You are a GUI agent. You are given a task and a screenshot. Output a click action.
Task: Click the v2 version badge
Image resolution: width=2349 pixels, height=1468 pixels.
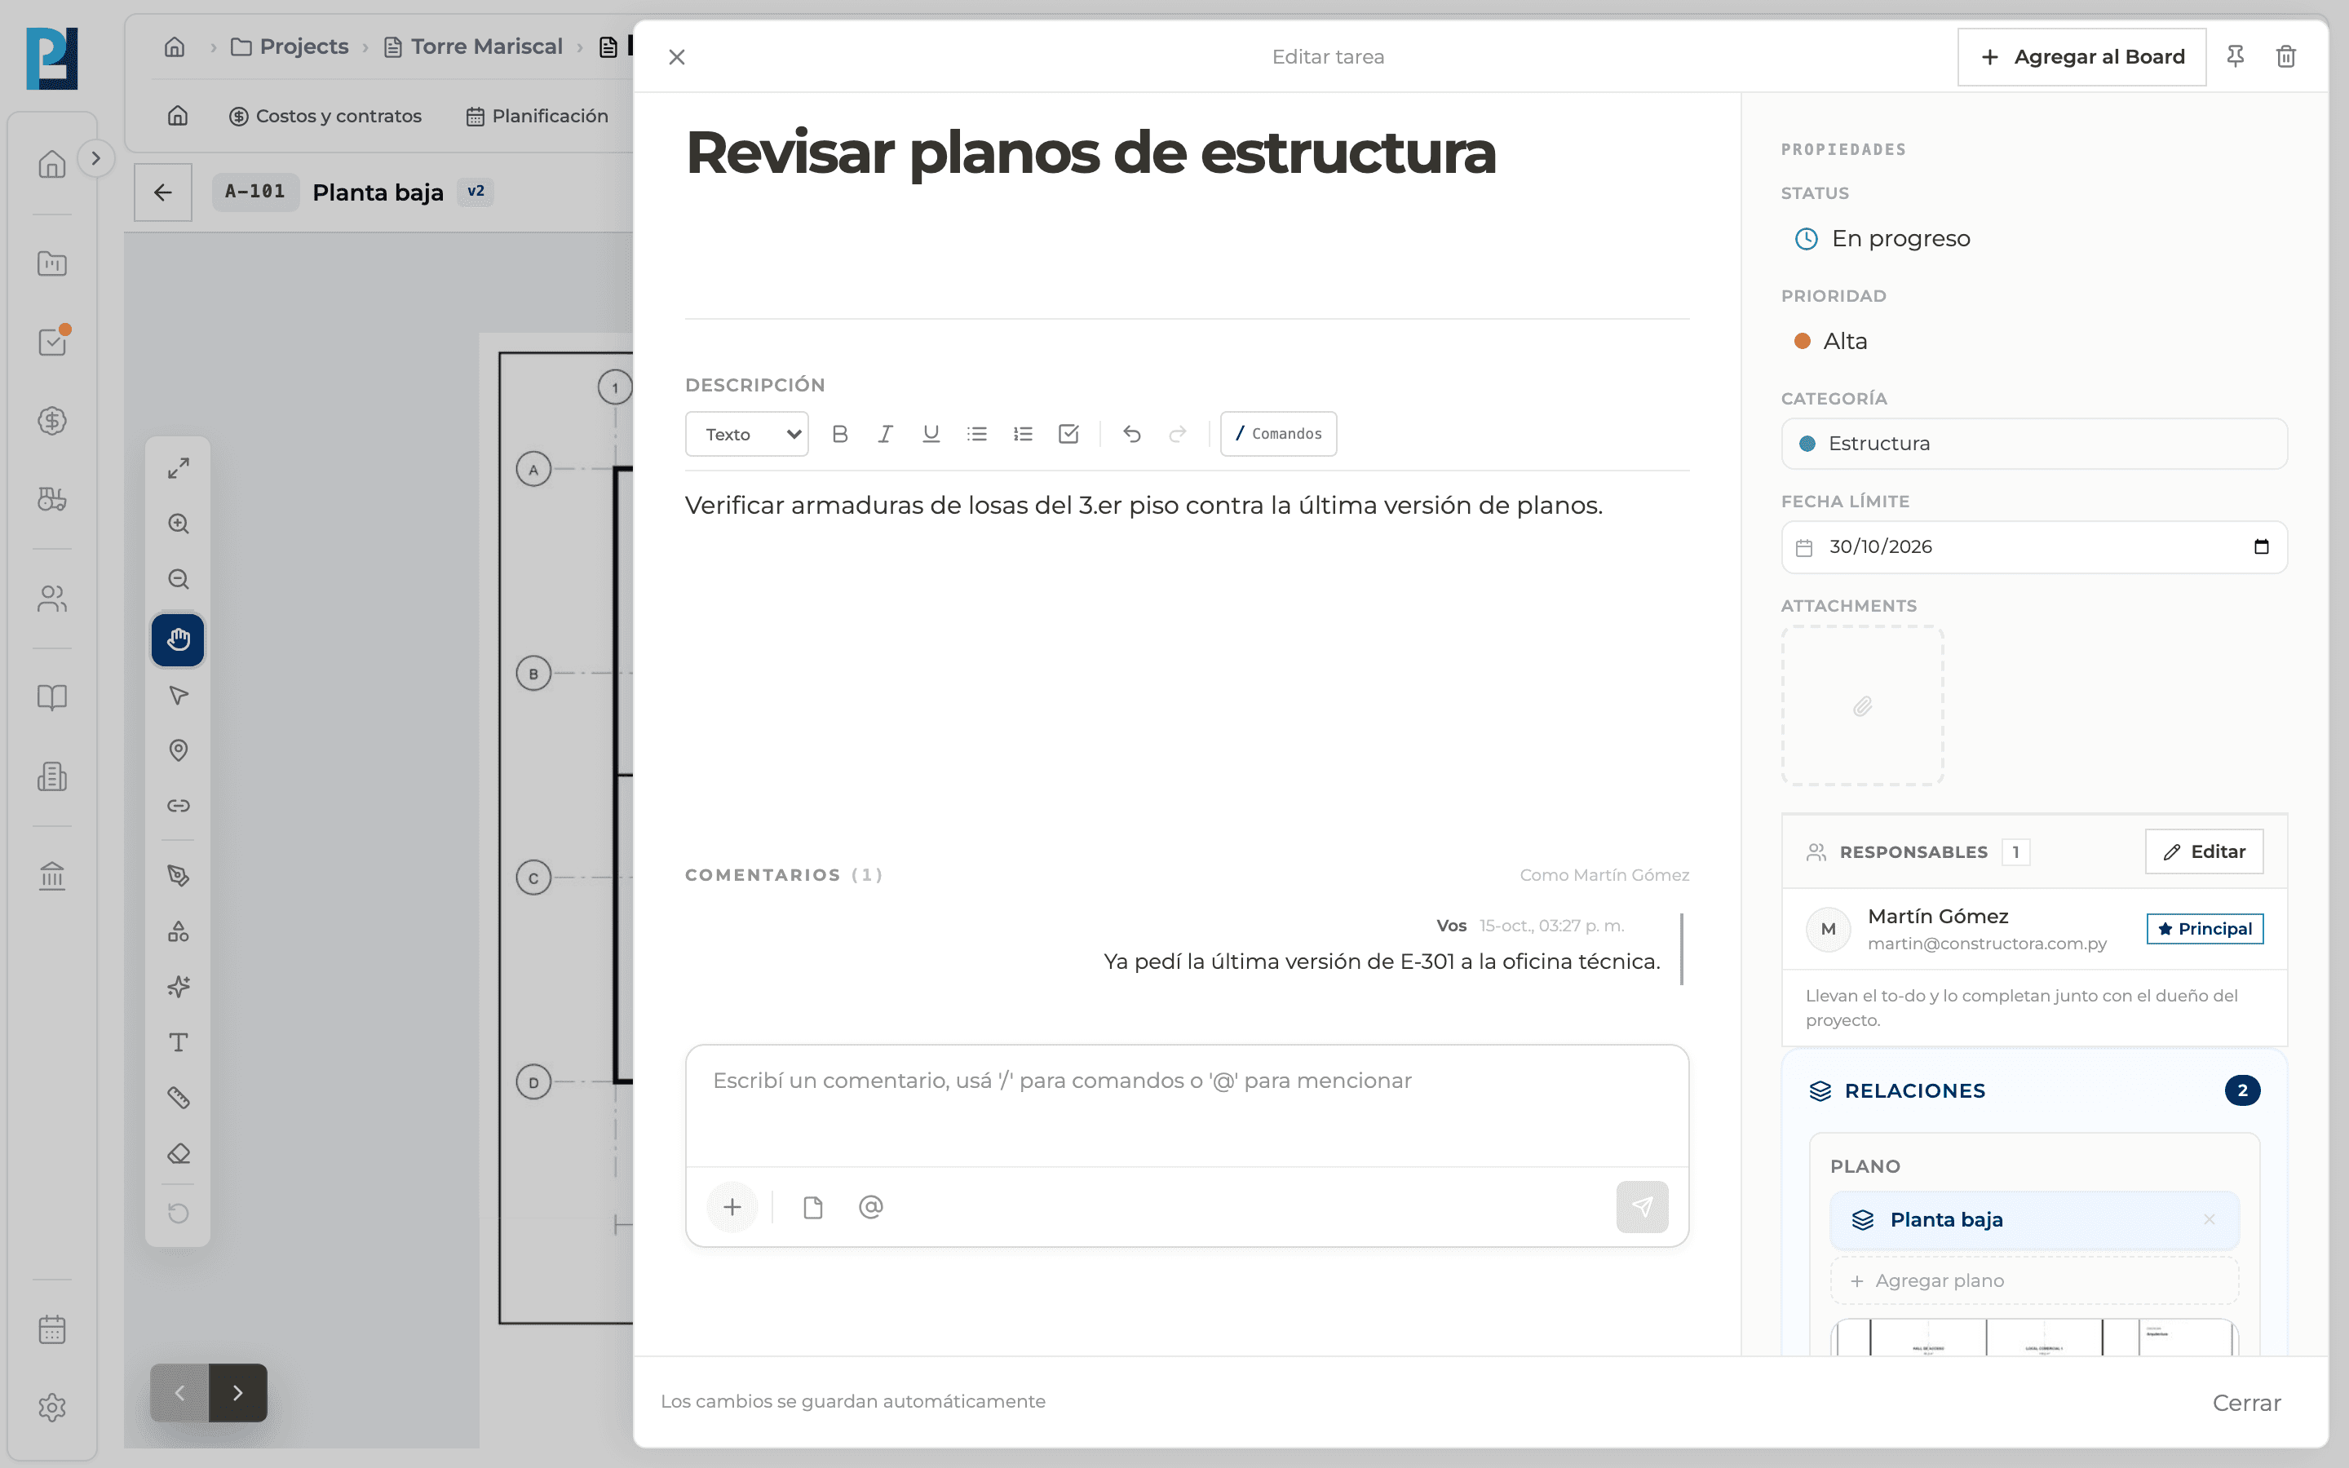click(x=476, y=192)
